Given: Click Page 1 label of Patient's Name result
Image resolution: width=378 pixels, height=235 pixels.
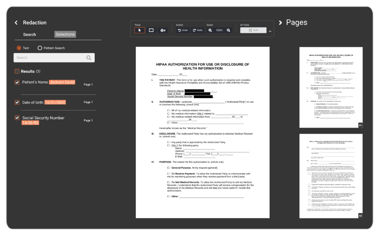Looking at the screenshot, I should [x=88, y=84].
